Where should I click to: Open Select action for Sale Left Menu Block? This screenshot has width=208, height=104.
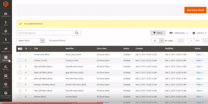(x=200, y=67)
